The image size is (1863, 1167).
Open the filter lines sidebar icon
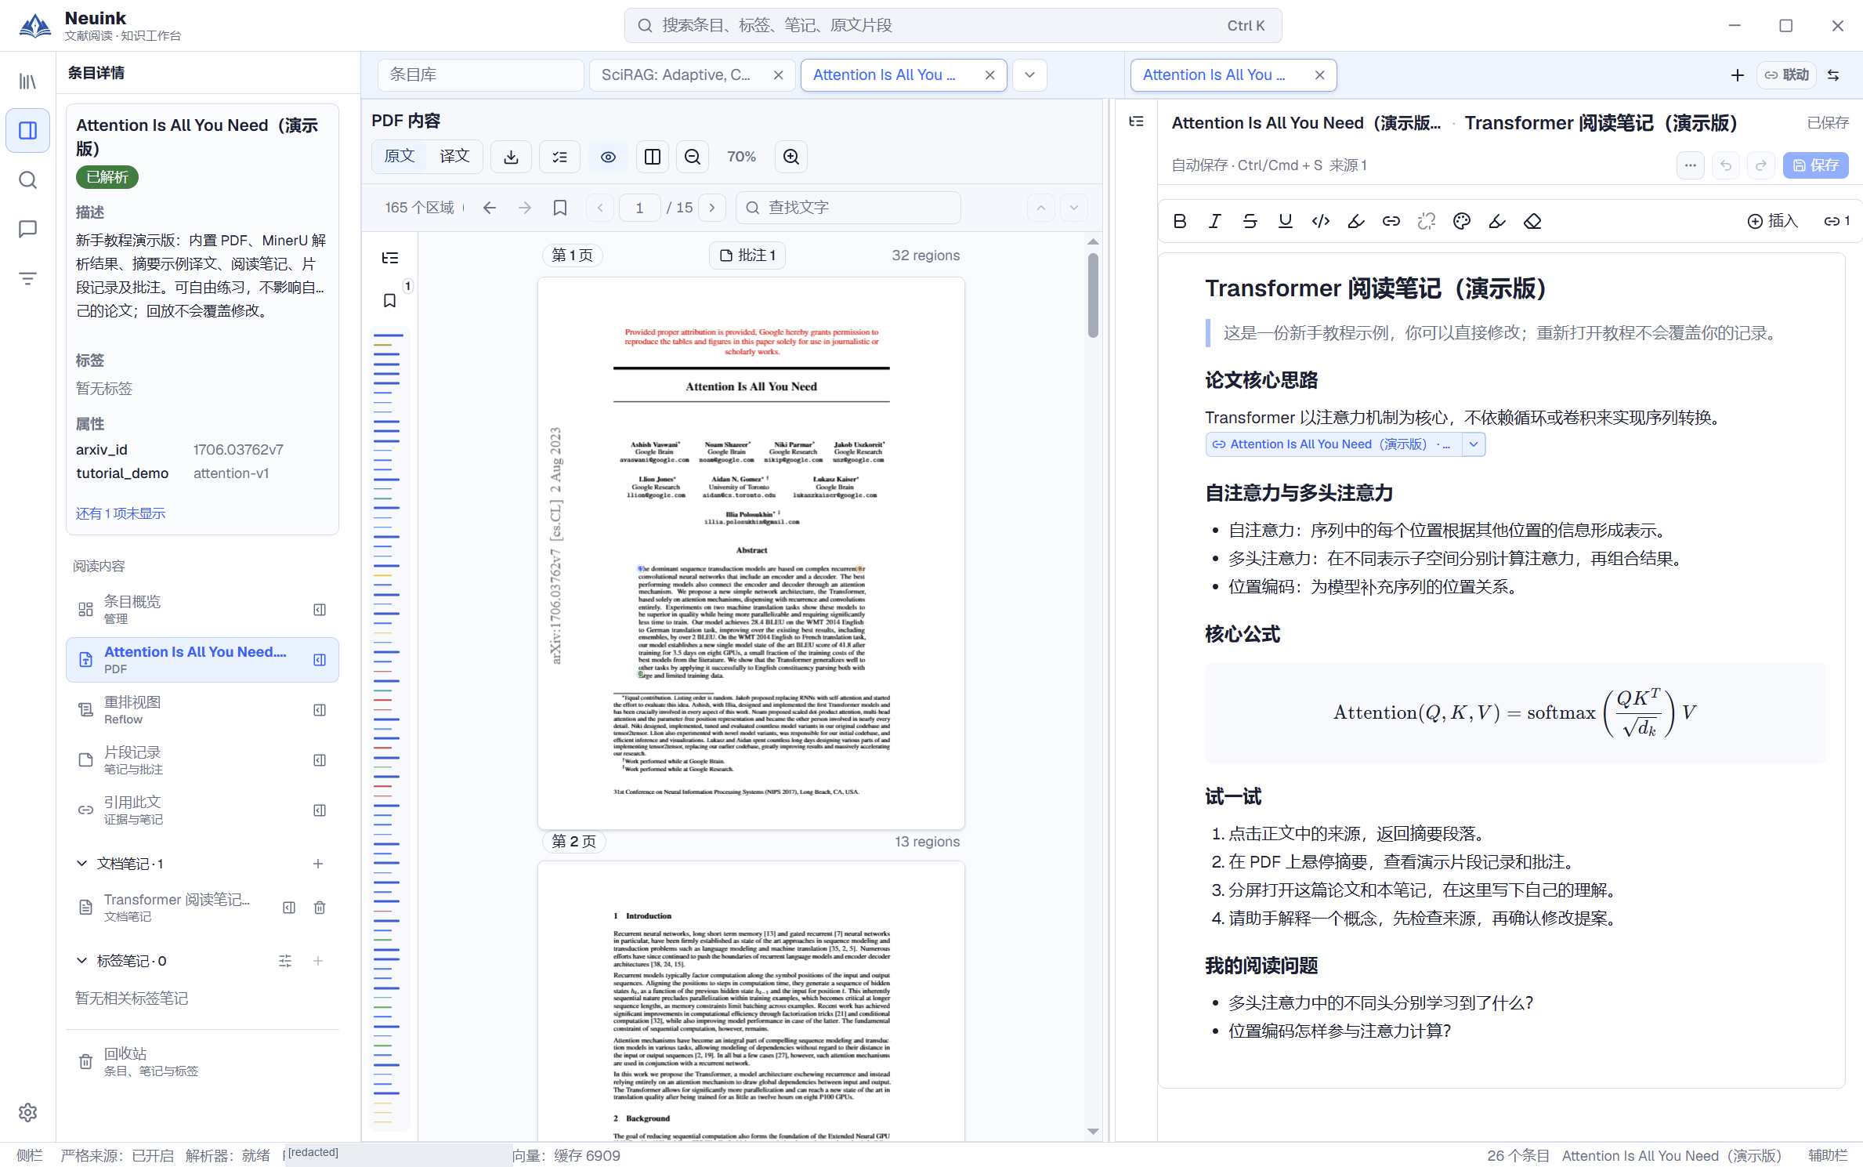[x=27, y=278]
